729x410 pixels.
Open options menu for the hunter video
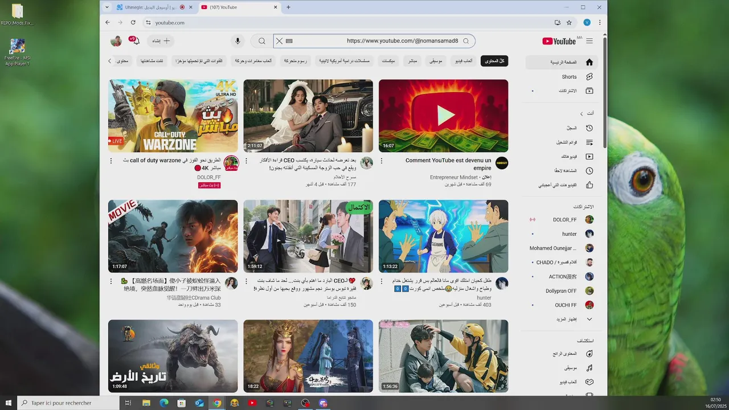point(382,281)
